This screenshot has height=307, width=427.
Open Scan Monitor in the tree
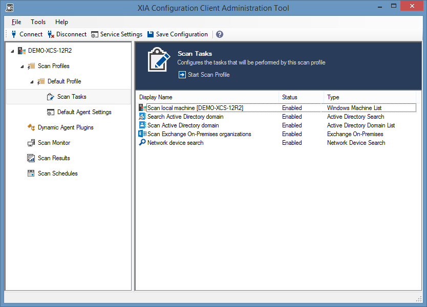54,143
